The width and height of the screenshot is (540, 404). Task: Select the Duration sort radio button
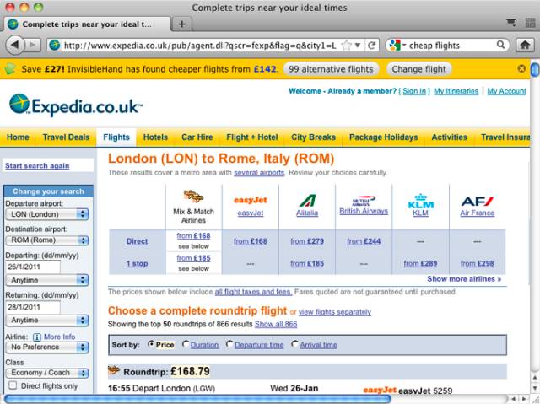[186, 344]
